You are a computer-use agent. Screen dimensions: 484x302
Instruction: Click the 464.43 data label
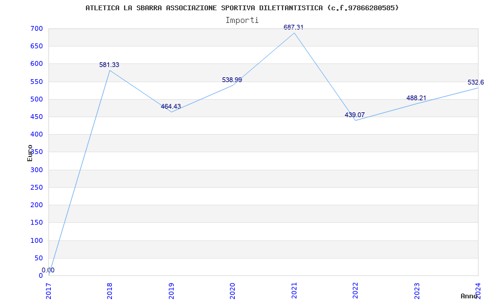pos(171,107)
